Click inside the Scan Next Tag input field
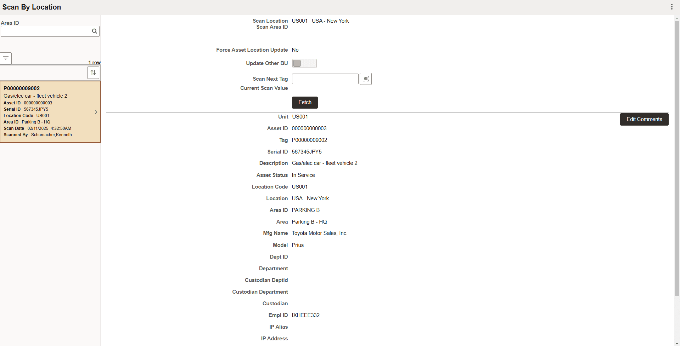680x346 pixels. 325,79
